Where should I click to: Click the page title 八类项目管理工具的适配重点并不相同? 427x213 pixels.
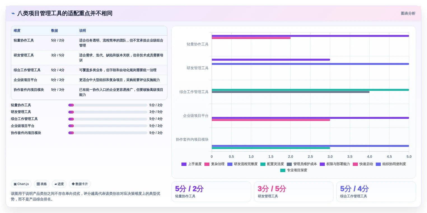coord(65,13)
